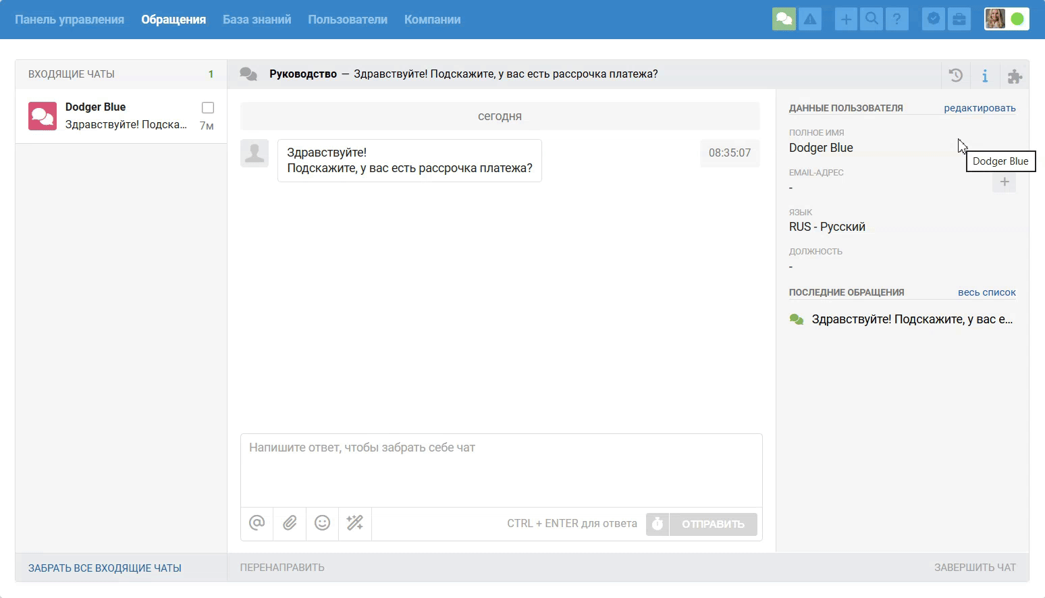Click the stopwatch delayed-send icon
The height and width of the screenshot is (598, 1045).
658,524
